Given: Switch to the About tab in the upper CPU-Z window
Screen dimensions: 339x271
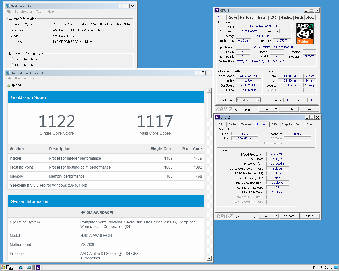Looking at the screenshot, I should click(310, 17).
